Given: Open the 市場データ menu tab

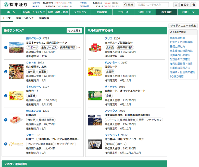Looking at the screenshot, I should point(188,12).
